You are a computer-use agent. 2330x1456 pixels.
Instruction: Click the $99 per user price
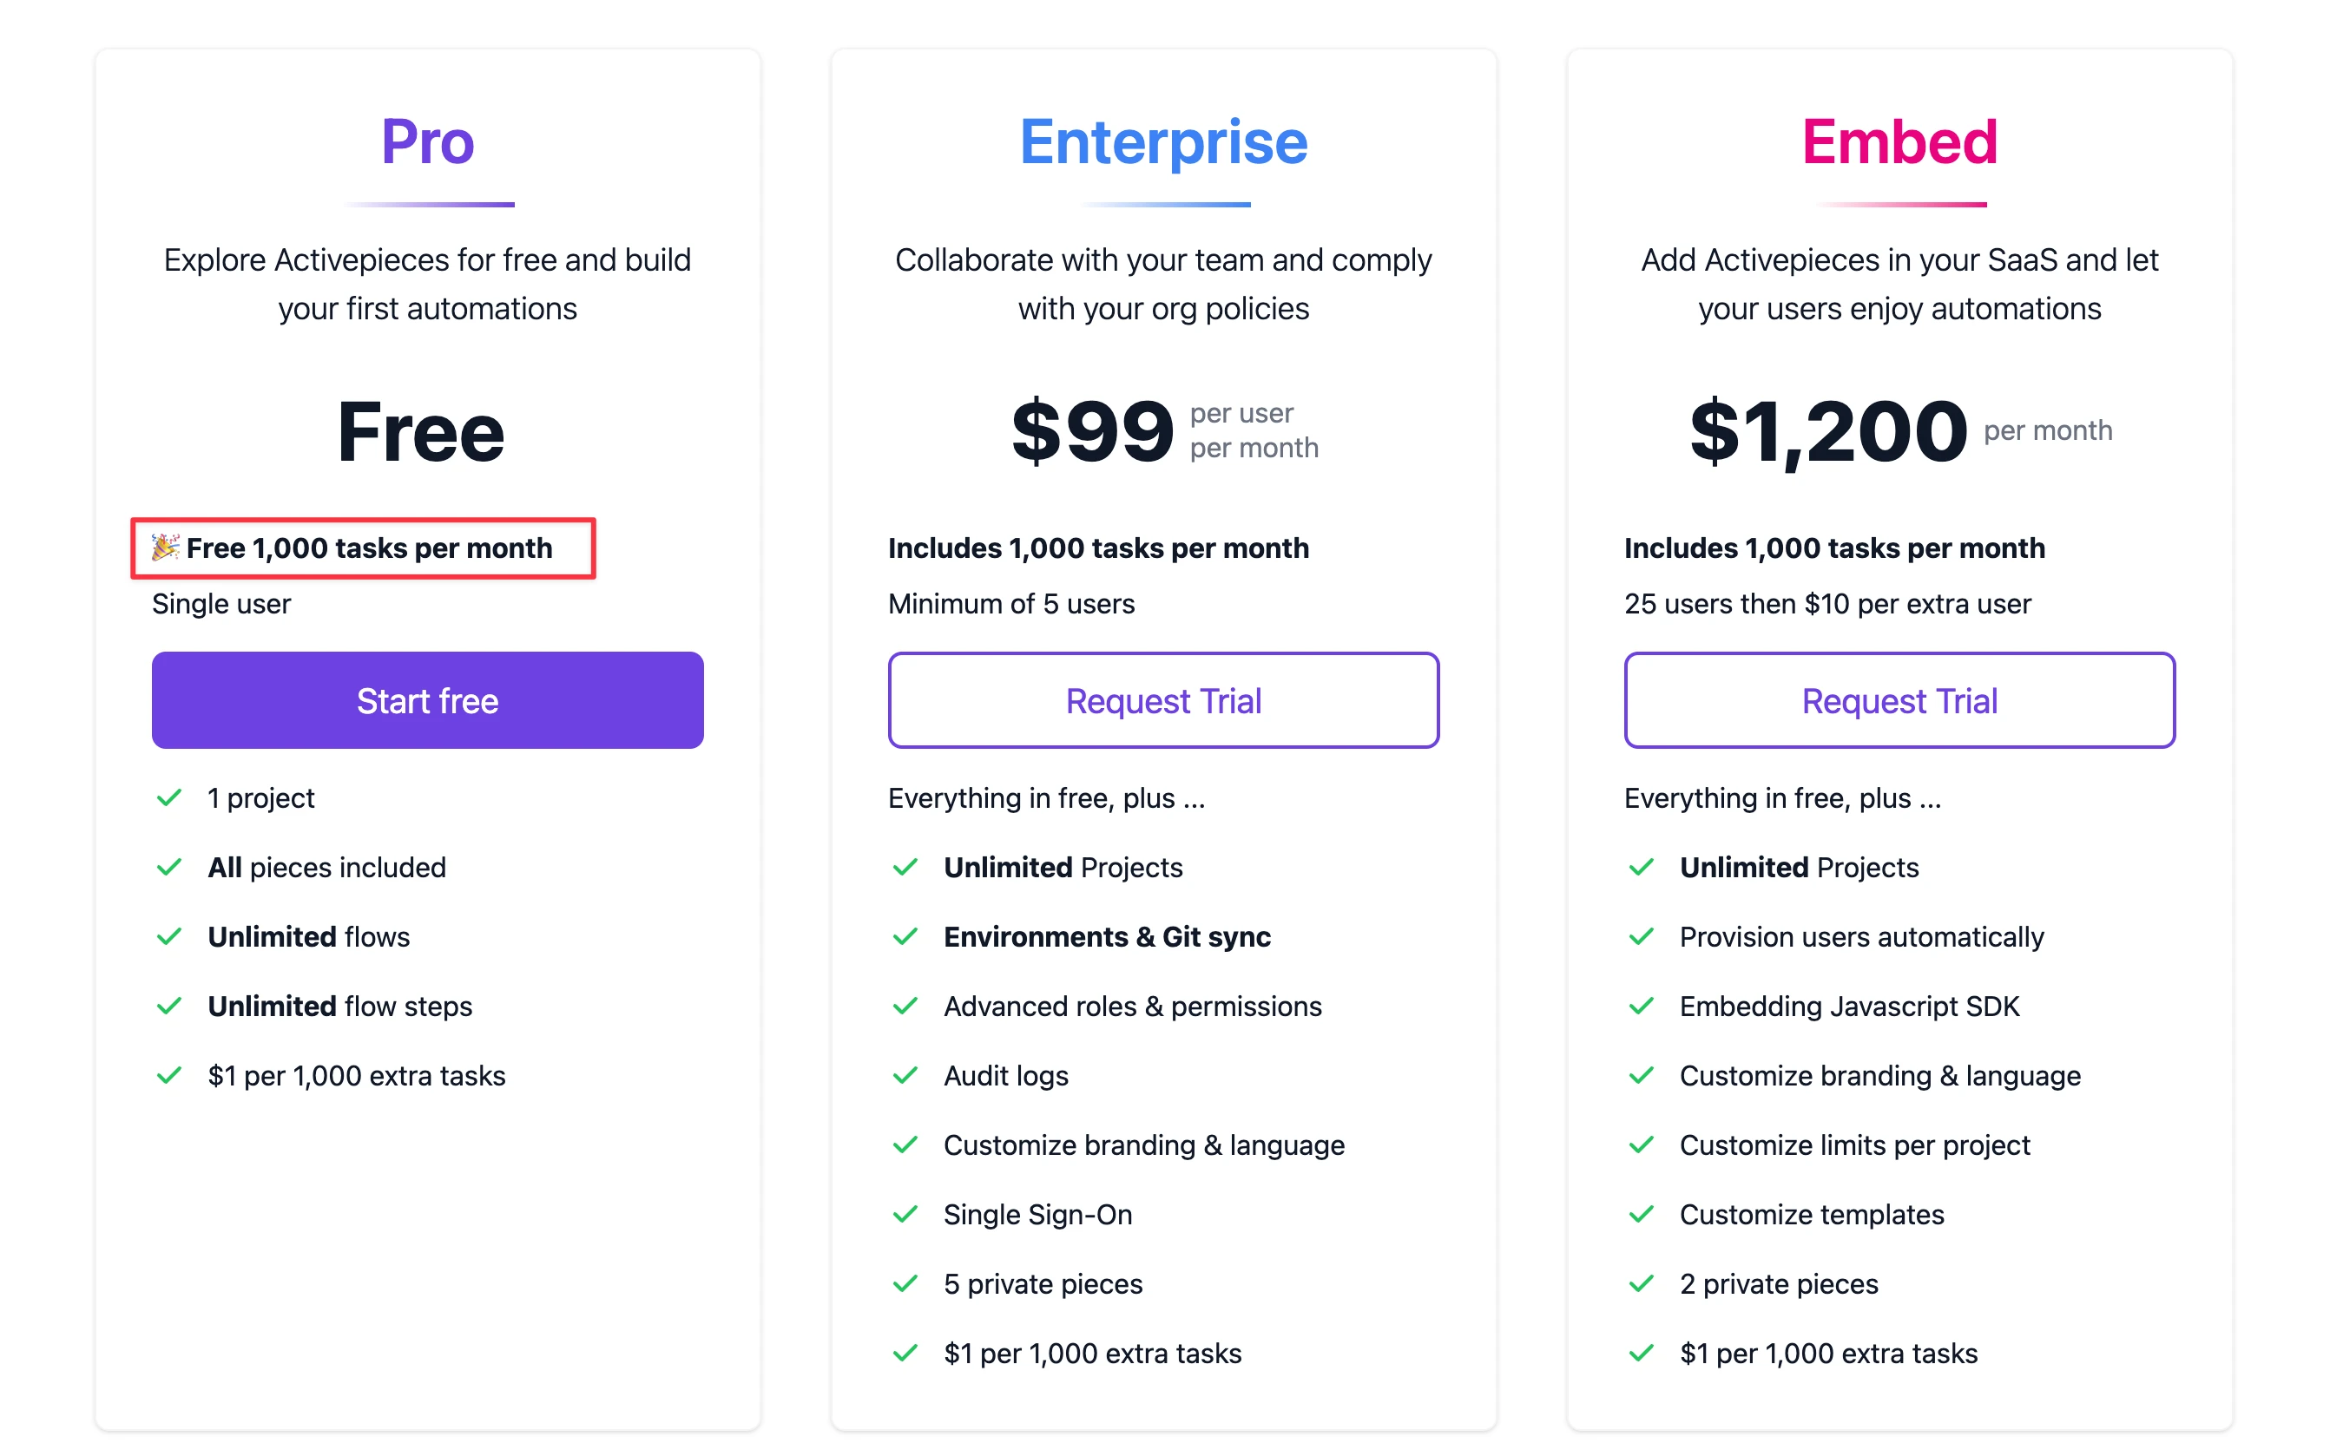[1164, 430]
